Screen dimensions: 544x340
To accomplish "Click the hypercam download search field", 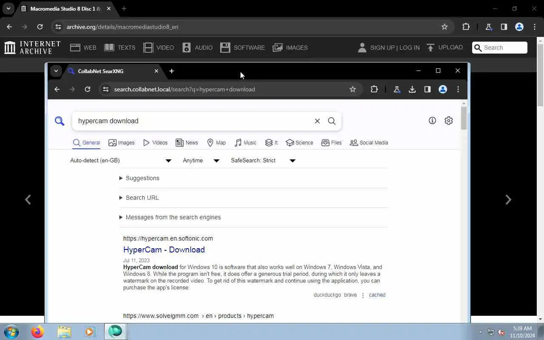I will click(193, 121).
